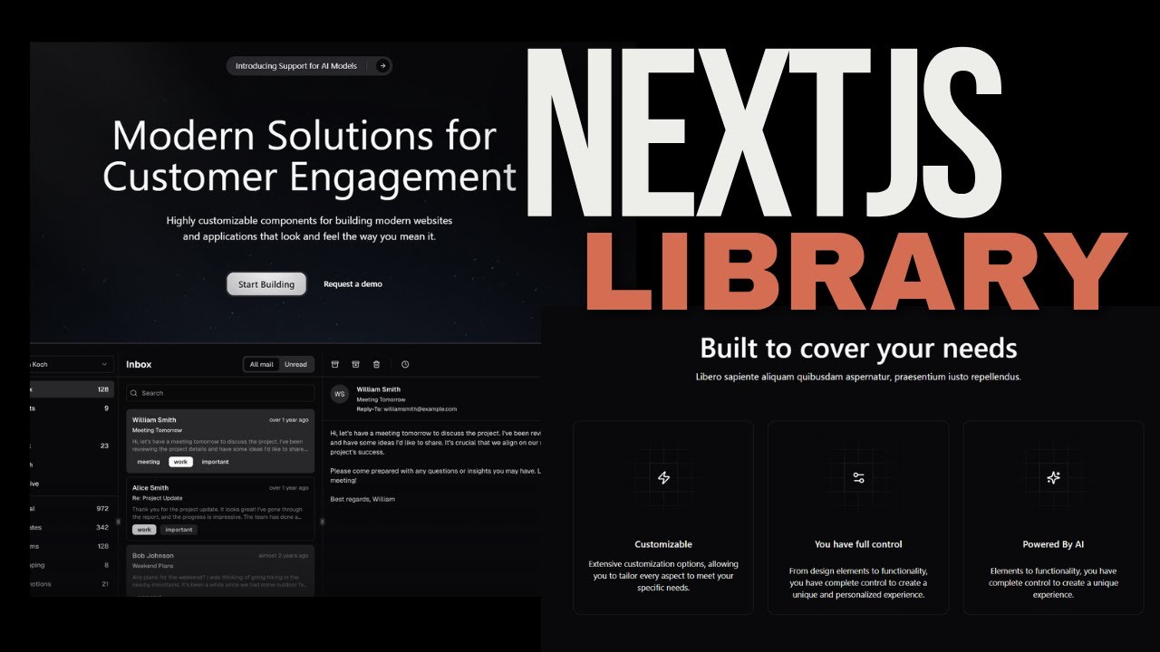Click the Snooze clock icon in mail toolbar

(x=405, y=364)
